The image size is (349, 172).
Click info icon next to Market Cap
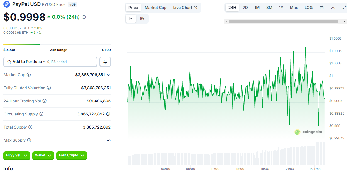(x=29, y=75)
